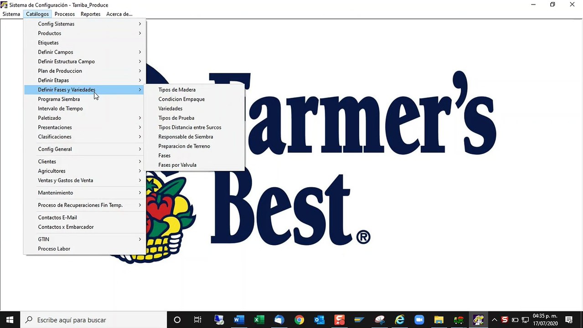Viewport: 583px width, 328px height.
Task: Select Etiquetas from the Catálogos menu
Action: pyautogui.click(x=85, y=43)
